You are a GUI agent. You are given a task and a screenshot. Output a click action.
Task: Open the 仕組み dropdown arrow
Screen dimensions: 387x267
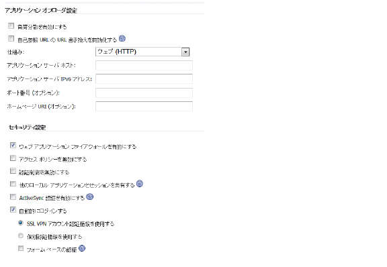click(x=185, y=52)
